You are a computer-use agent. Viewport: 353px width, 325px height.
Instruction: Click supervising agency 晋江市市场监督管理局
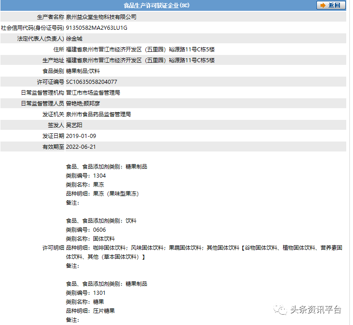(93, 93)
